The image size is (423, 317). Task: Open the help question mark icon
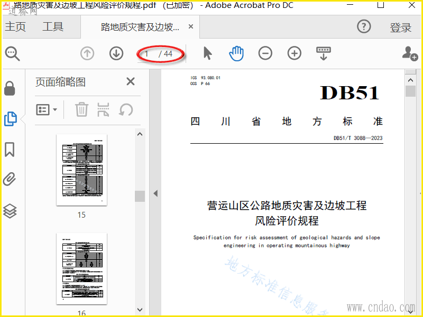tap(364, 27)
